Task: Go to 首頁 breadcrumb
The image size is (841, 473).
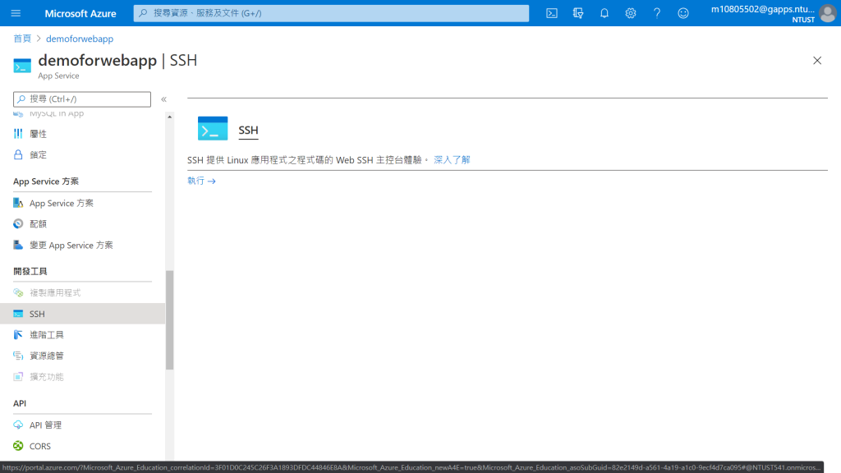Action: 22,39
